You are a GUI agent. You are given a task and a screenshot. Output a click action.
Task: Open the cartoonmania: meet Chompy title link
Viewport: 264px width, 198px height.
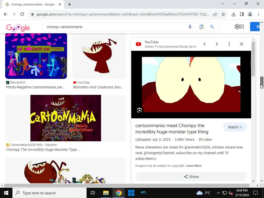[x=172, y=129]
